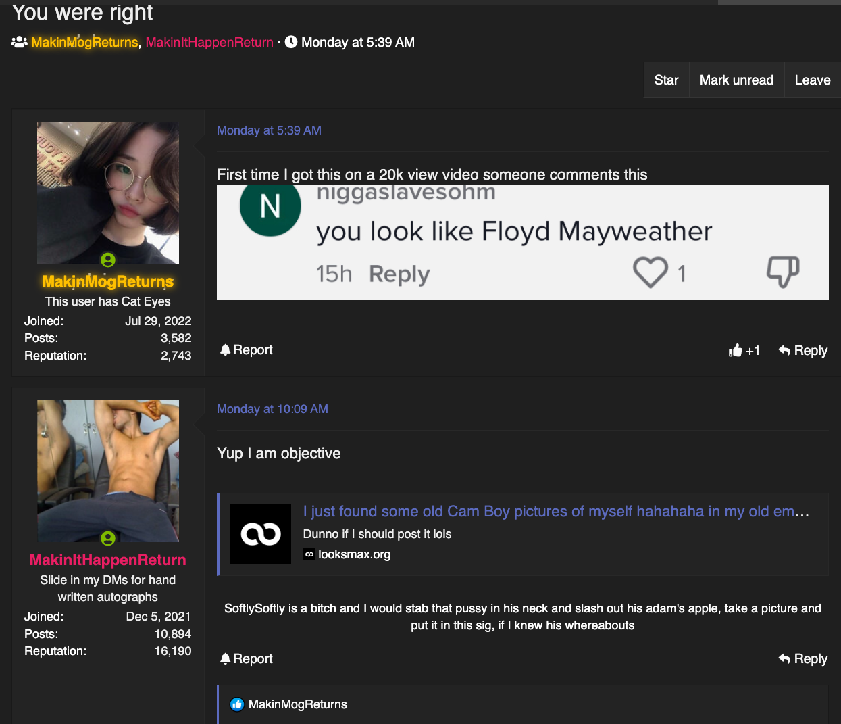Open first post's Monday 5:39 AM permalink
Image resolution: width=841 pixels, height=724 pixels.
[x=269, y=130]
